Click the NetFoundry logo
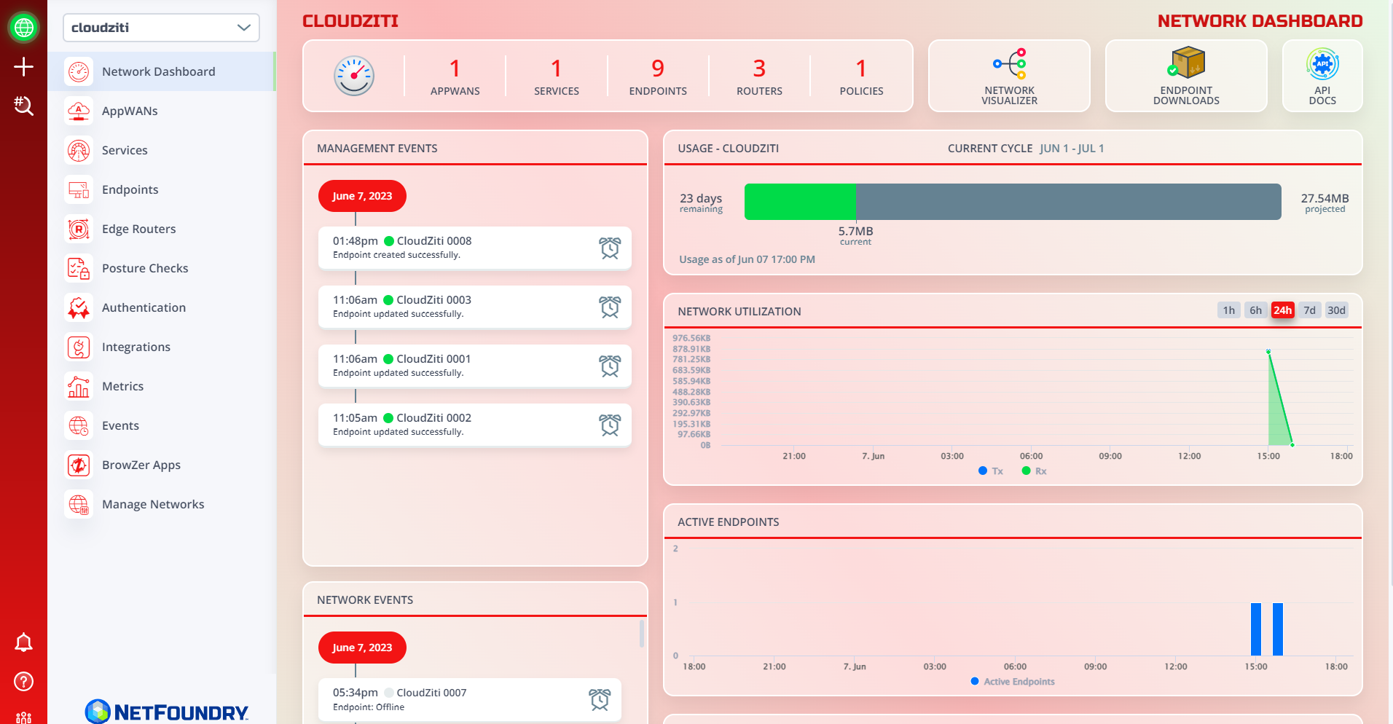This screenshot has height=724, width=1393. coord(167,712)
